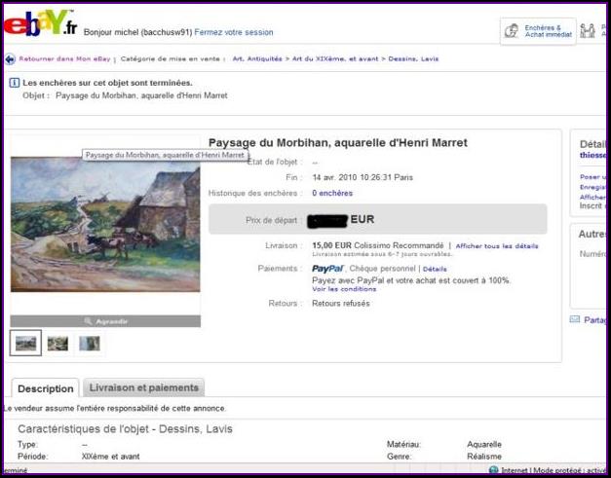Click the main watercolor painting image
611x478 pixels.
coord(105,224)
